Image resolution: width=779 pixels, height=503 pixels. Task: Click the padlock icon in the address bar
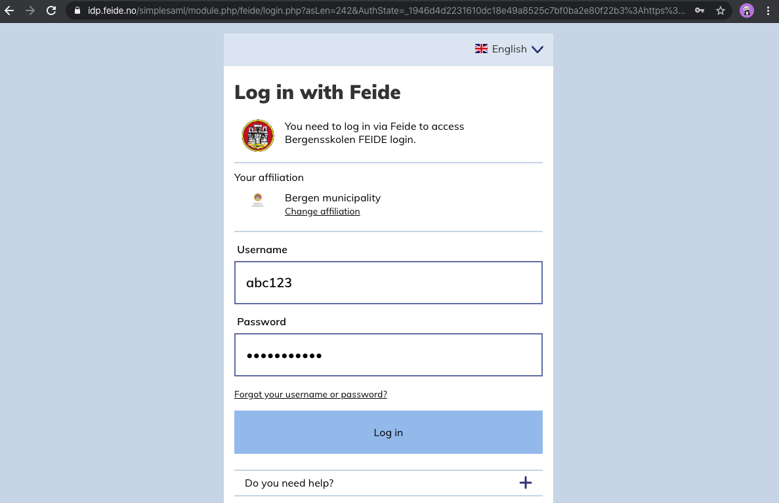tap(77, 10)
